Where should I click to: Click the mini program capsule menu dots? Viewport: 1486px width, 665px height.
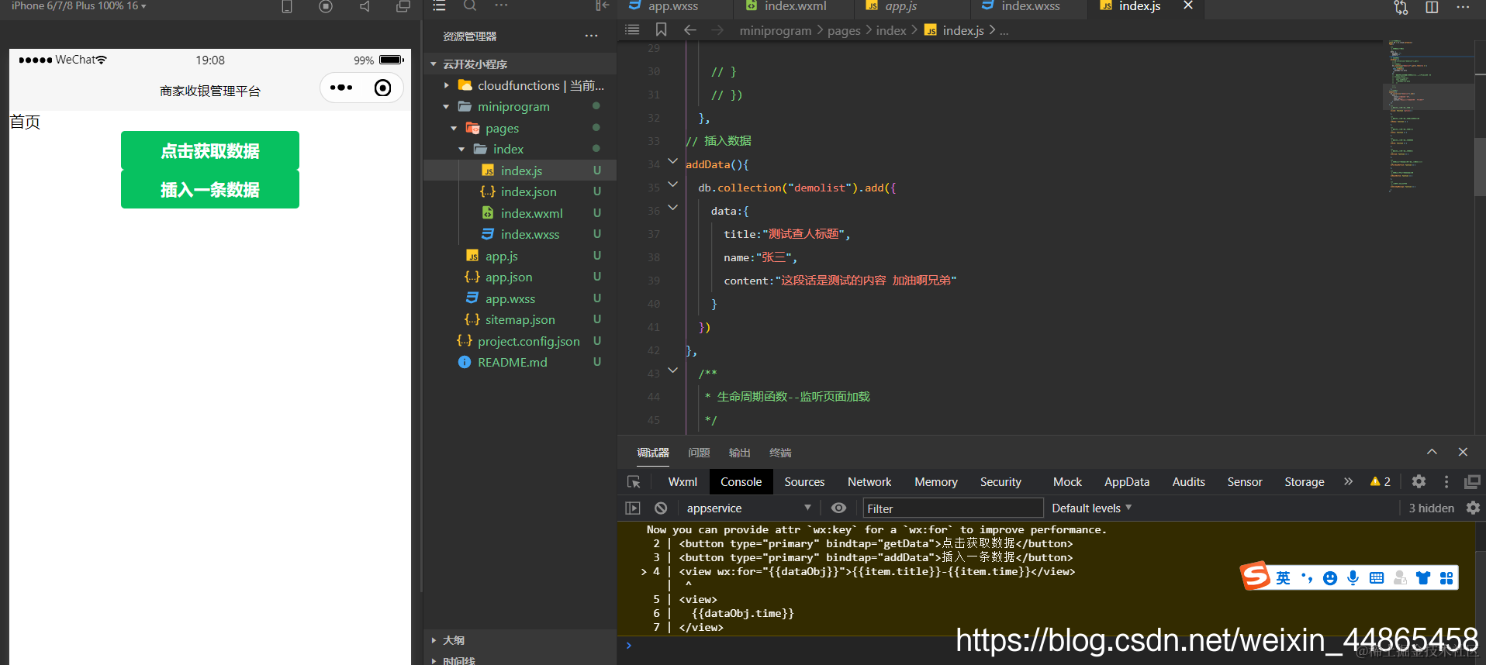tap(341, 88)
